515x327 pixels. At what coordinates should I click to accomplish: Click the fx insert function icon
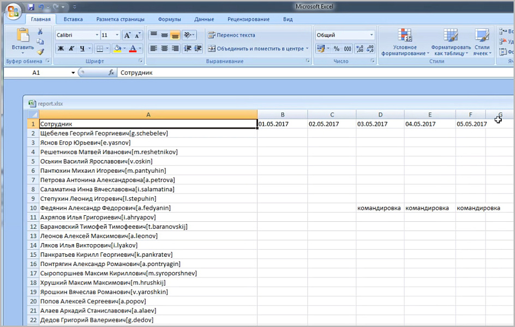[112, 72]
